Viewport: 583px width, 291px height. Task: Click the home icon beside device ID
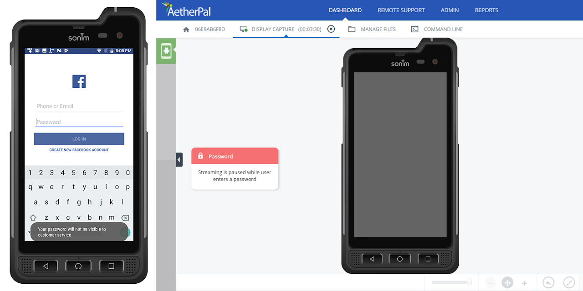coord(186,29)
